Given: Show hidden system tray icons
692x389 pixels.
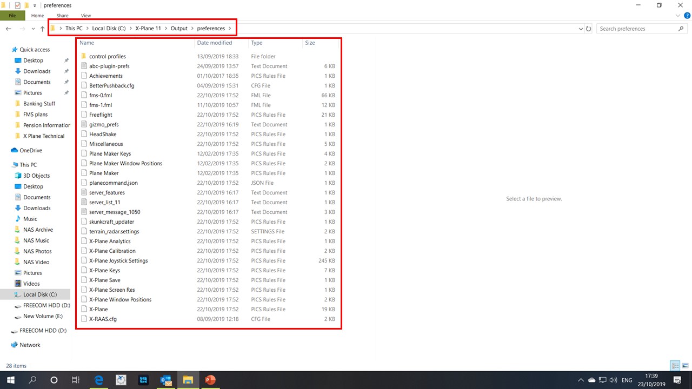Looking at the screenshot, I should [581, 380].
